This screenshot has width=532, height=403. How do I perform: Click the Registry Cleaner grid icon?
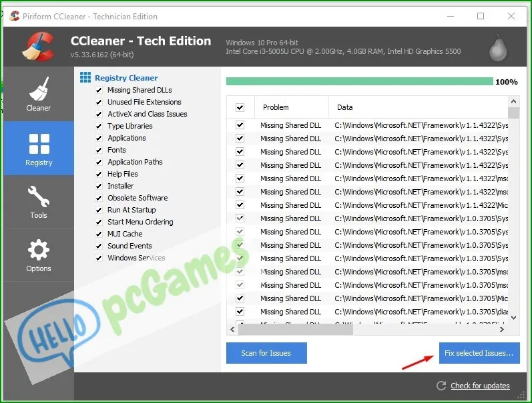tap(85, 78)
